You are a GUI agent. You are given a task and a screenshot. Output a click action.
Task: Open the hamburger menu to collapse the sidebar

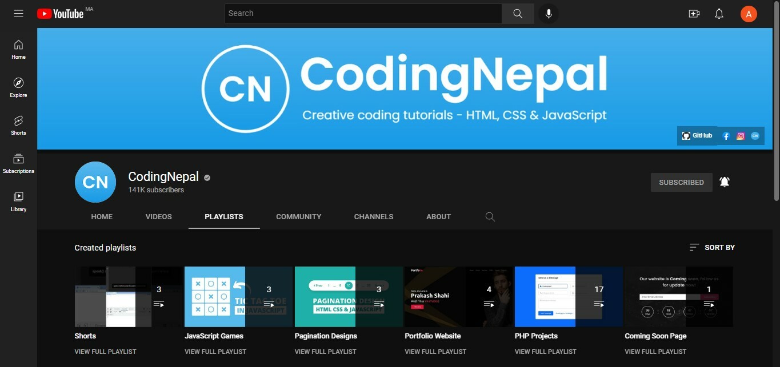point(18,13)
